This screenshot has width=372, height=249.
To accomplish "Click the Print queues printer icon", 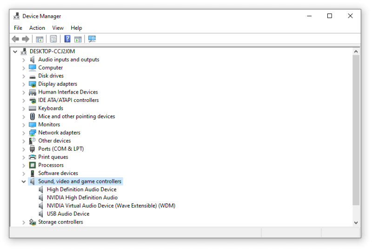I will (32, 157).
